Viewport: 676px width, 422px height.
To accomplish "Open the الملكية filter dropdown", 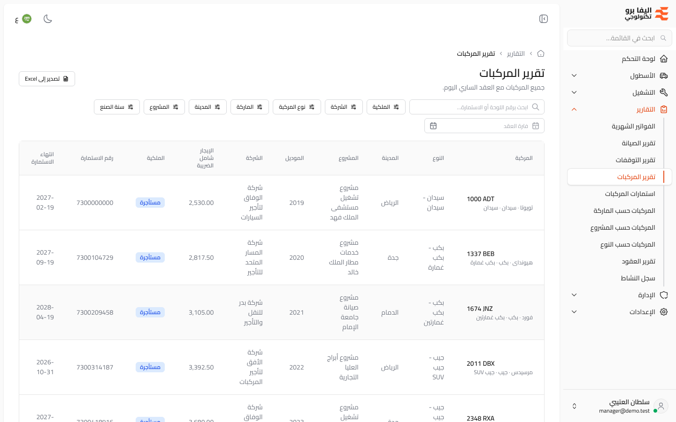I will (x=386, y=107).
